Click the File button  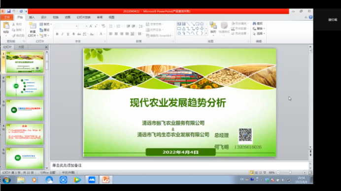[x=7, y=17]
